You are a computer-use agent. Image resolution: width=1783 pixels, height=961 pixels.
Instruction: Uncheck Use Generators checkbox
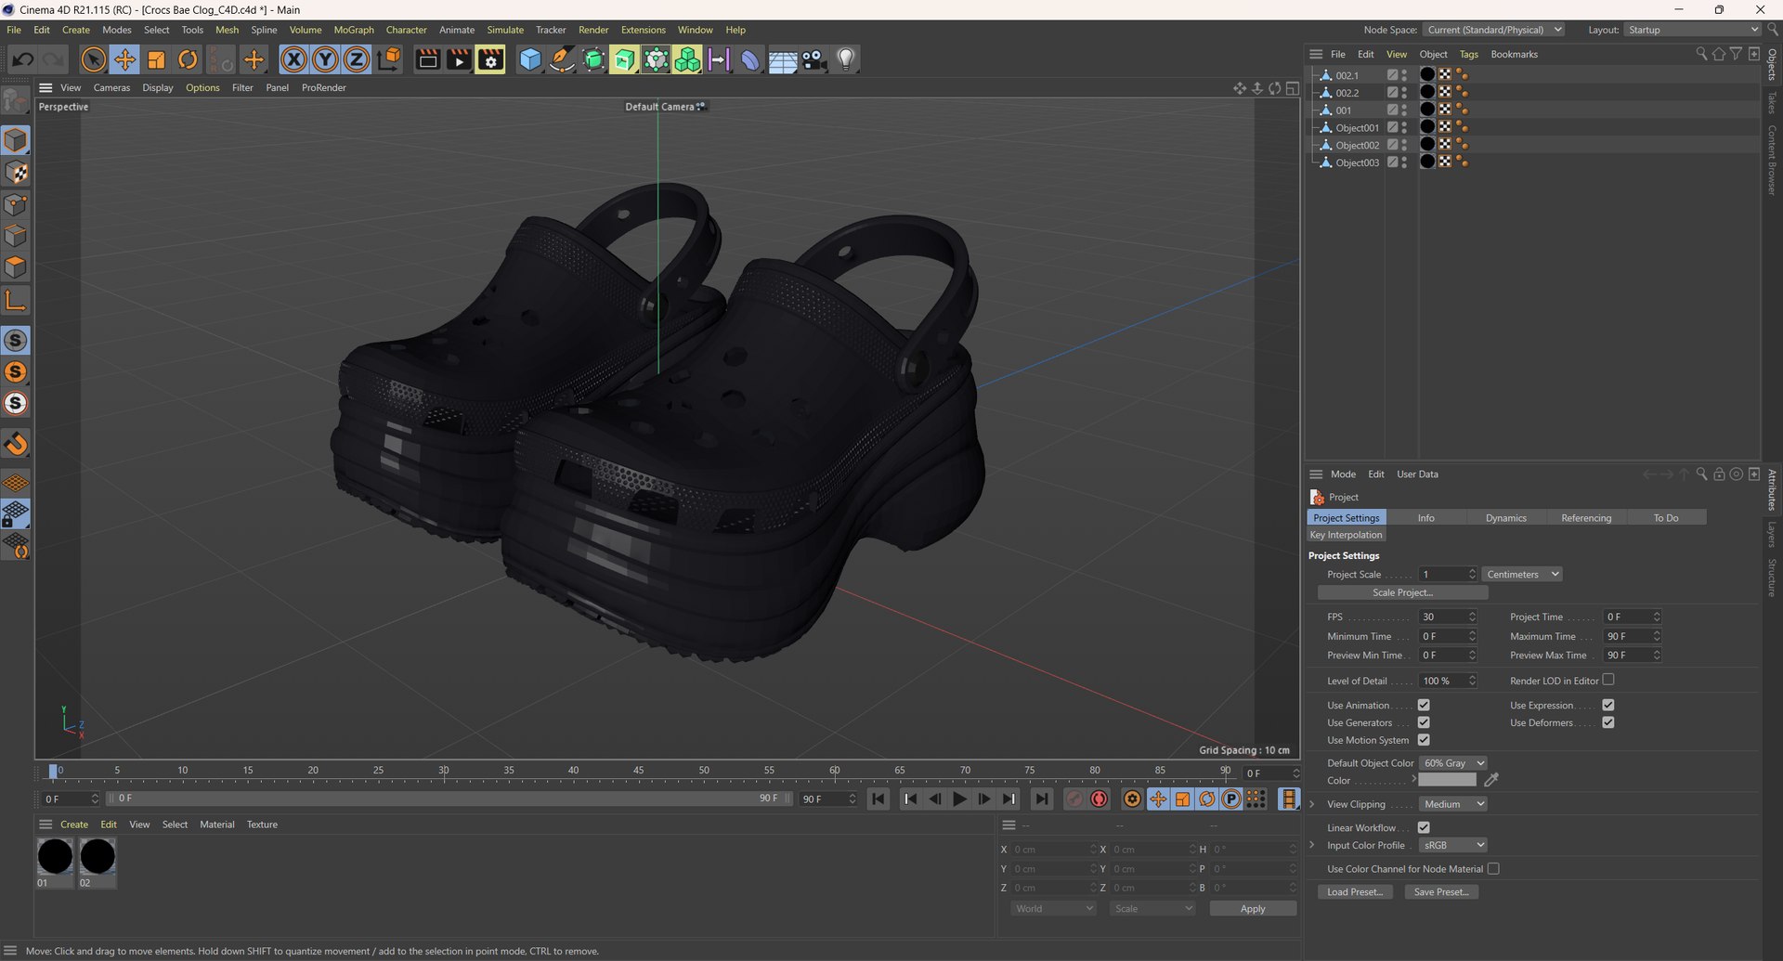click(x=1424, y=722)
